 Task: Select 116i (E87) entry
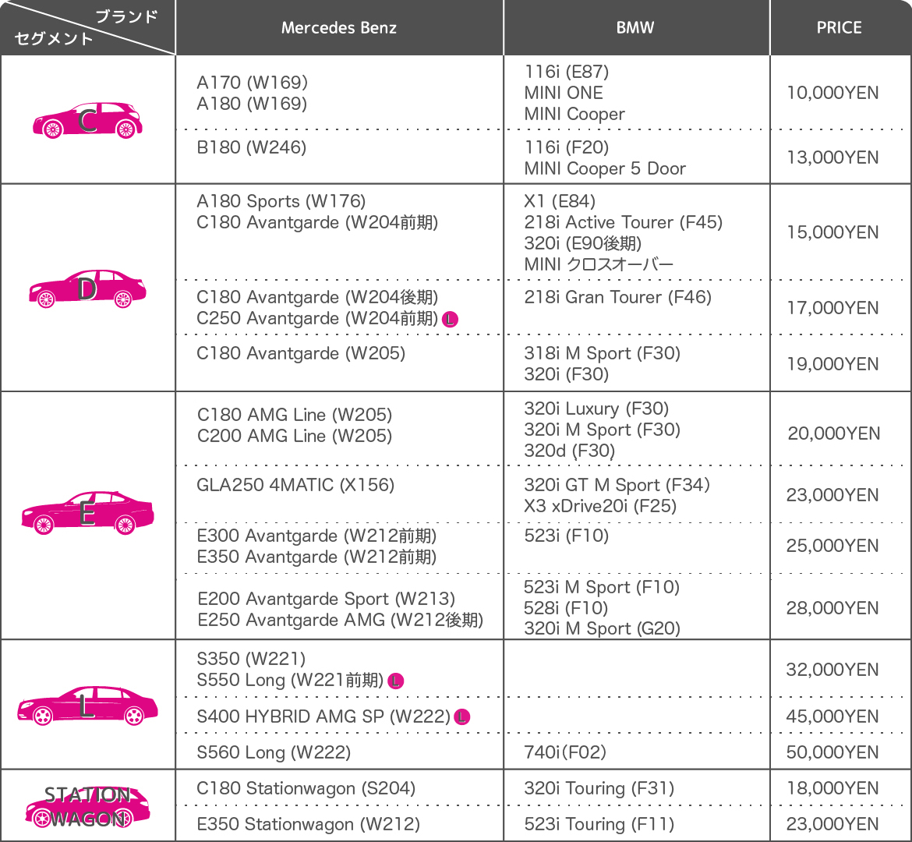coord(567,72)
